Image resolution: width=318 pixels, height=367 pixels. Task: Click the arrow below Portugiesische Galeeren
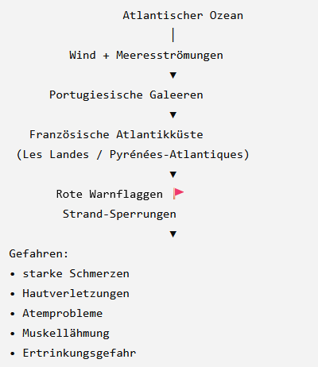173,115
